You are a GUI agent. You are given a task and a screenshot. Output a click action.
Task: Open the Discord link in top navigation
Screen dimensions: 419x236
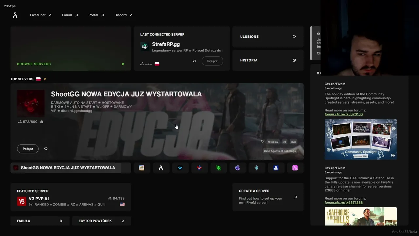coord(123,15)
